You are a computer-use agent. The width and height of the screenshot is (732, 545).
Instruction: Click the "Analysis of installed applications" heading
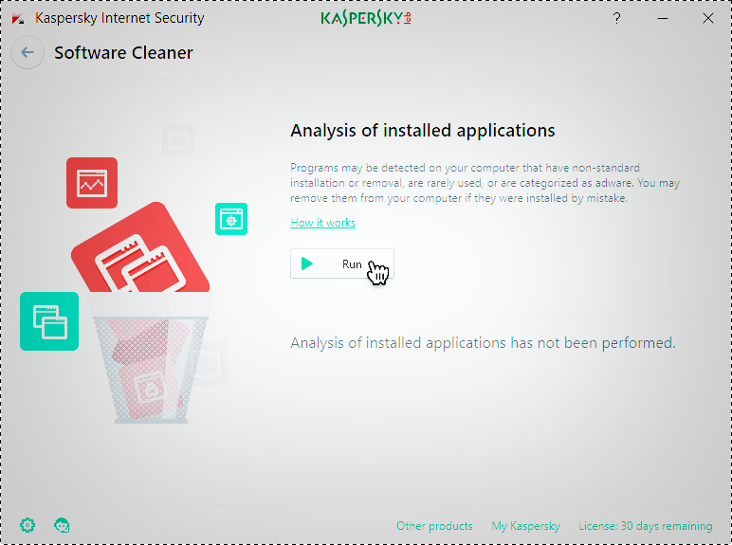[x=422, y=131]
